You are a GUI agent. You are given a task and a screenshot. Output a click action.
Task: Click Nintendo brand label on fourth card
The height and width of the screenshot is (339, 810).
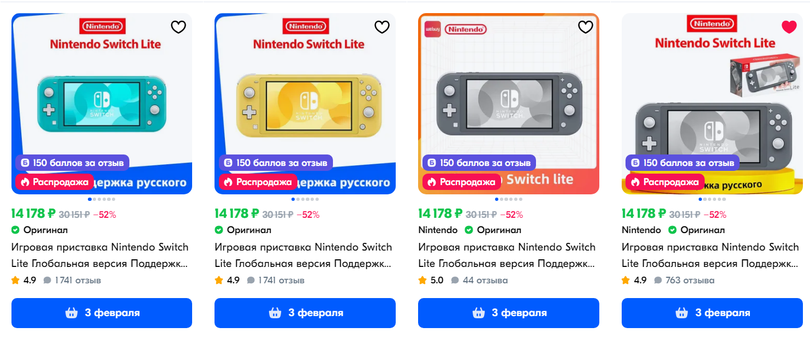(641, 230)
